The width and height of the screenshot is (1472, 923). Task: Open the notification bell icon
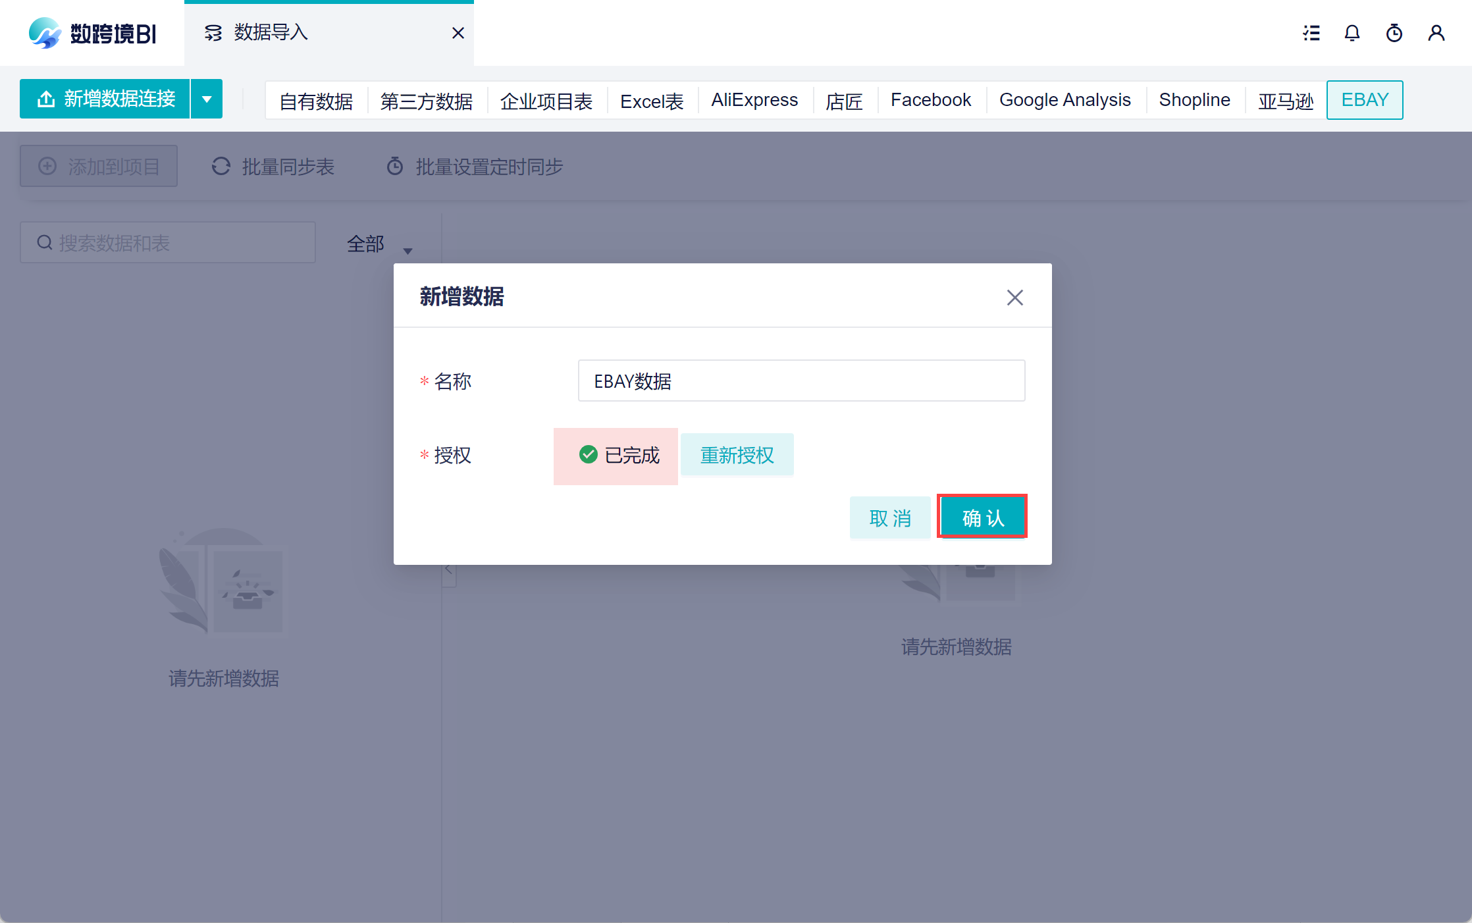(1352, 33)
